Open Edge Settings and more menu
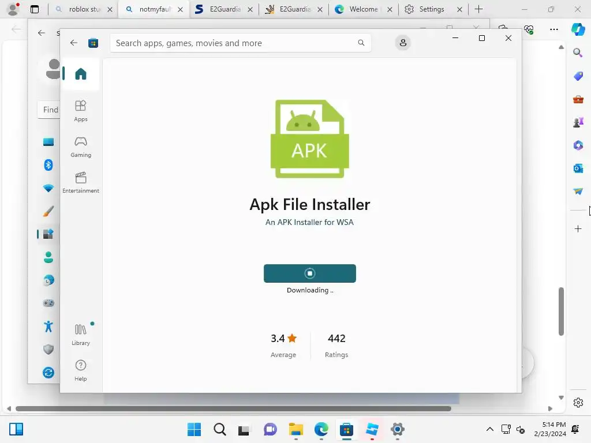This screenshot has width=591, height=443. coord(554,29)
